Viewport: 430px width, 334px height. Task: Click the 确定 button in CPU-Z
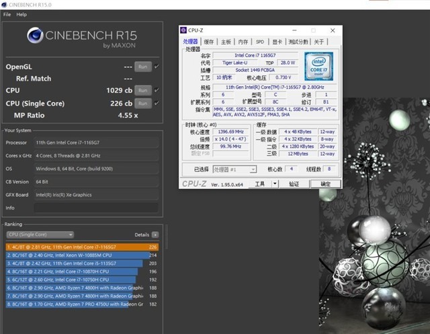[x=325, y=184]
